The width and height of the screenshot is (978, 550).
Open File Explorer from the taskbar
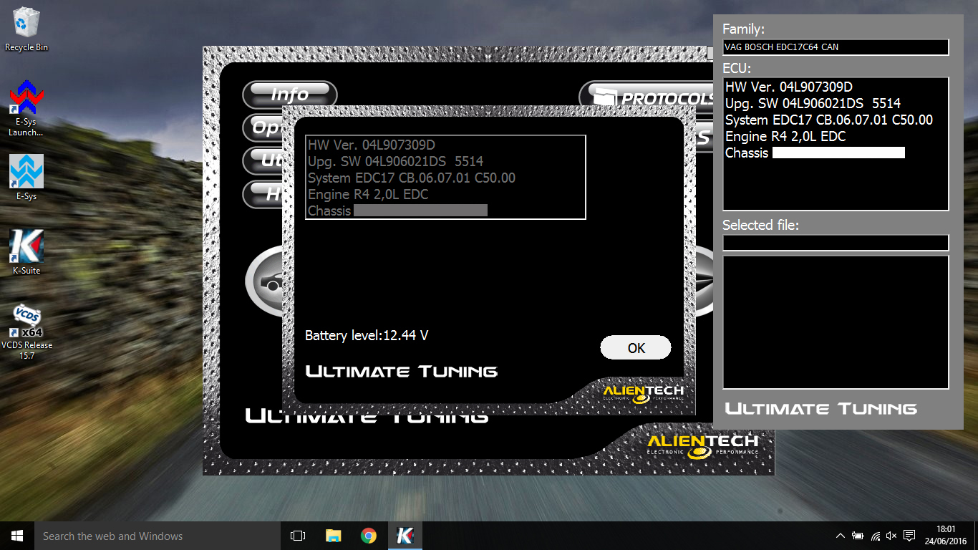click(334, 536)
